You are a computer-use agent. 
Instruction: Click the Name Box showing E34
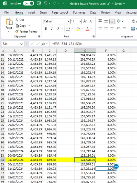11,44
